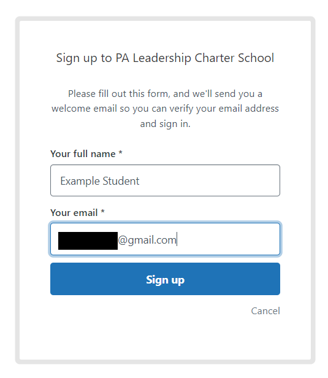Image resolution: width=328 pixels, height=378 pixels.
Task: Select the Cancel link below the button
Action: [x=265, y=311]
